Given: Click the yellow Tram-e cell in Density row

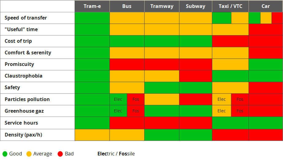Looking at the screenshot, I should pos(92,135).
